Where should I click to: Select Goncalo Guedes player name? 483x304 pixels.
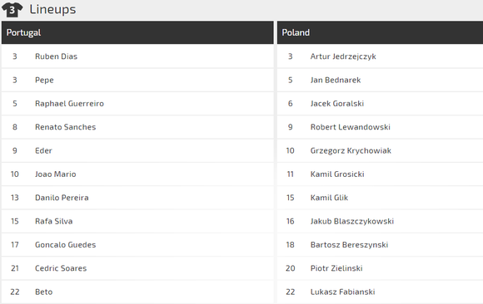pyautogui.click(x=65, y=245)
